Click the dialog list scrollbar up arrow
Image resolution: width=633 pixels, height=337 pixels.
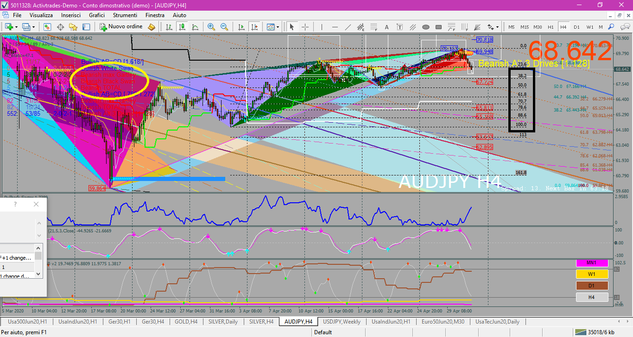point(38,248)
